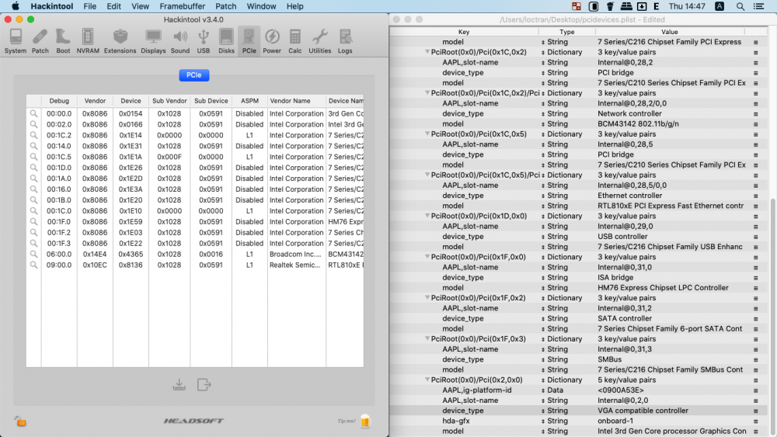Image resolution: width=777 pixels, height=437 pixels.
Task: Sort by Sub Vendor column header
Action: coord(169,100)
